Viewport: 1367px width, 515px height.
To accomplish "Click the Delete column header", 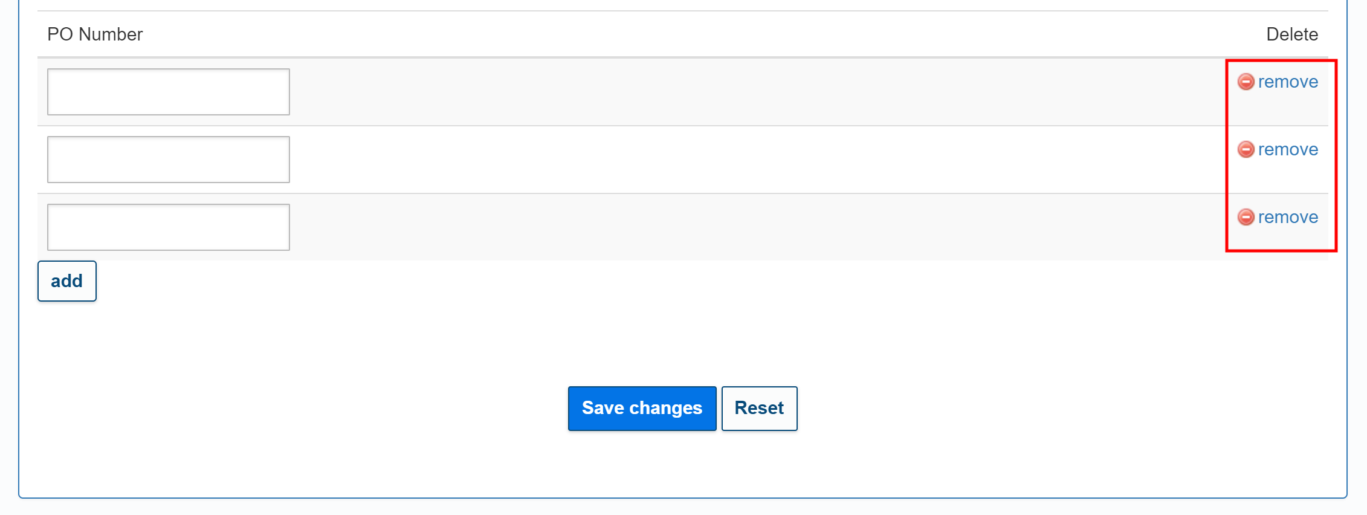I will point(1292,34).
